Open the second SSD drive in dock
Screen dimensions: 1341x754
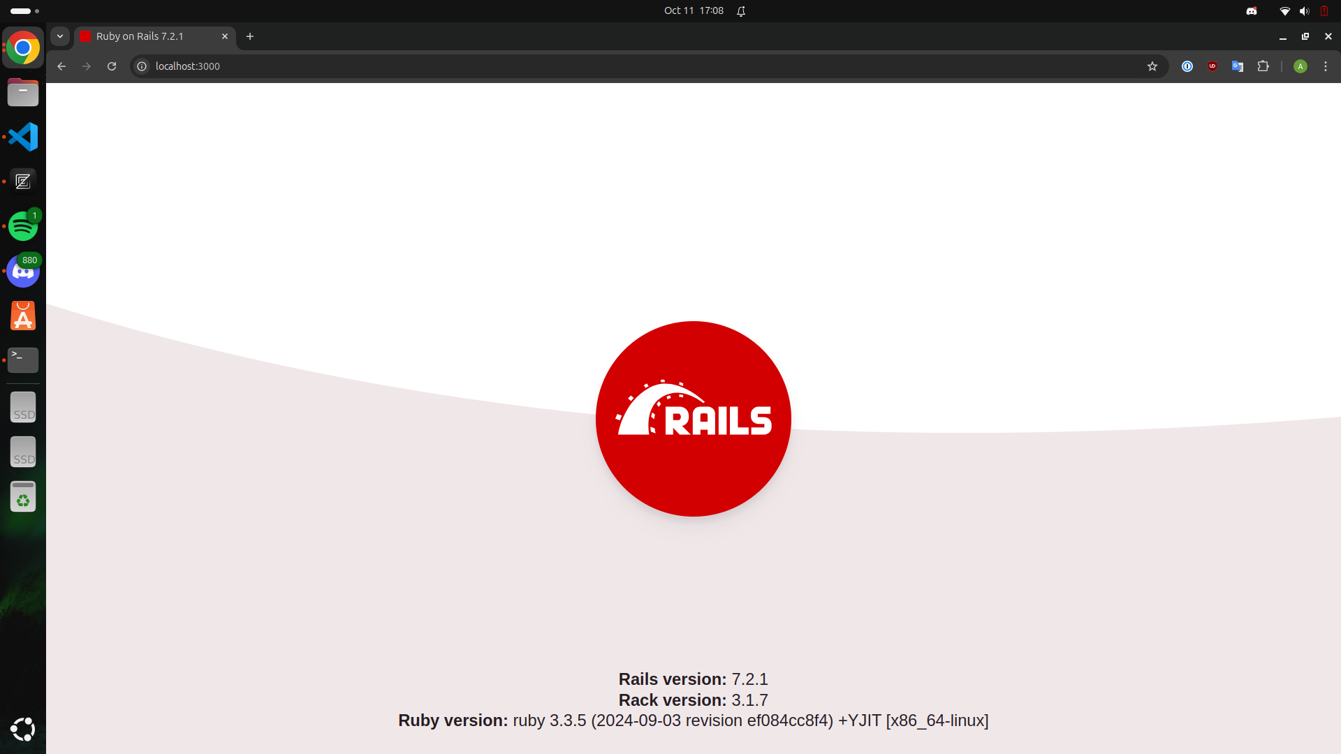pyautogui.click(x=23, y=452)
